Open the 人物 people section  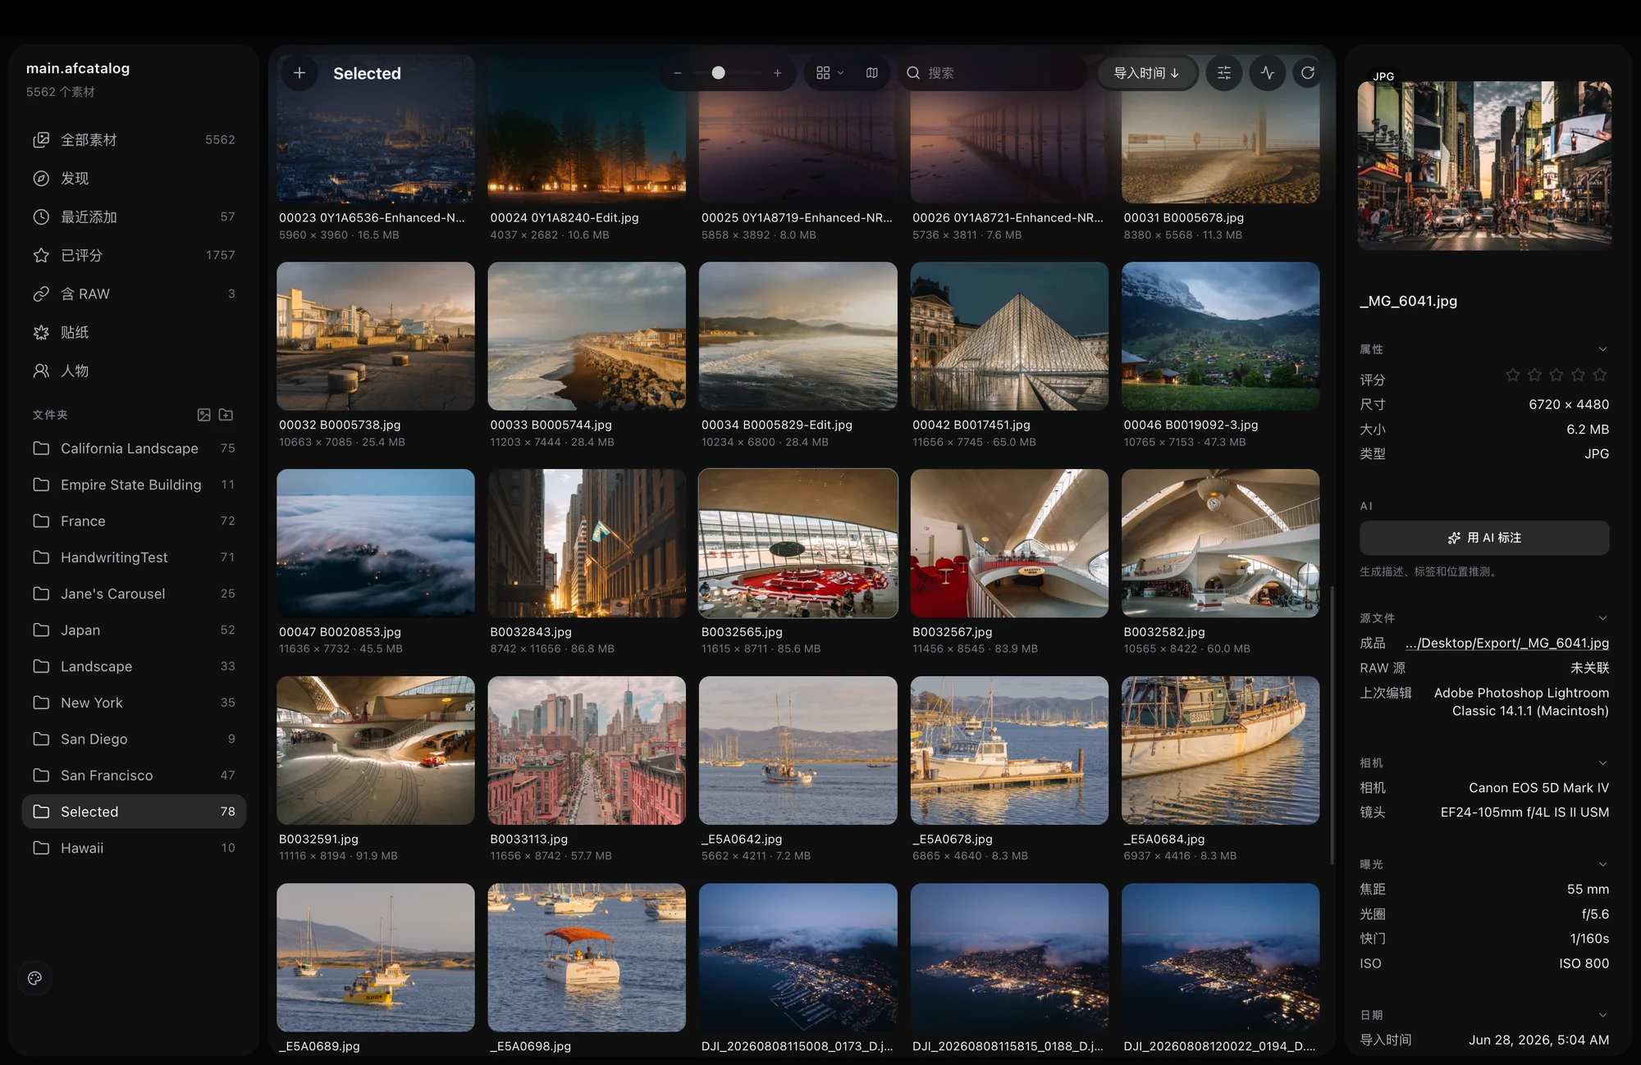point(134,371)
